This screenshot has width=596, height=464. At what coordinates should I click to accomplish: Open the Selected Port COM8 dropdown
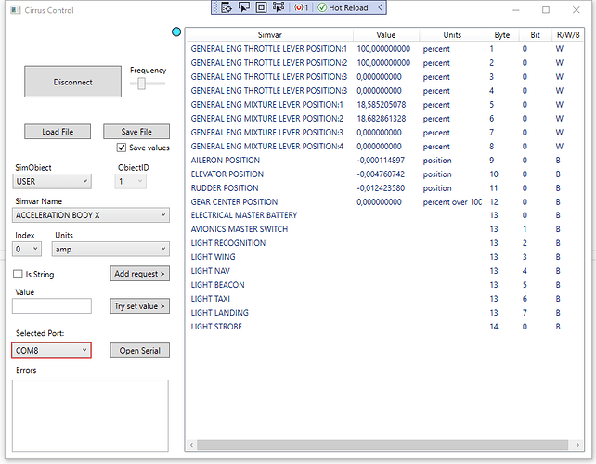coord(52,350)
